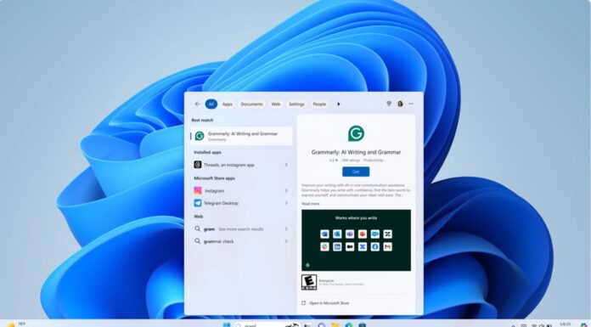Select the All filter tab
This screenshot has width=591, height=327.
click(211, 104)
